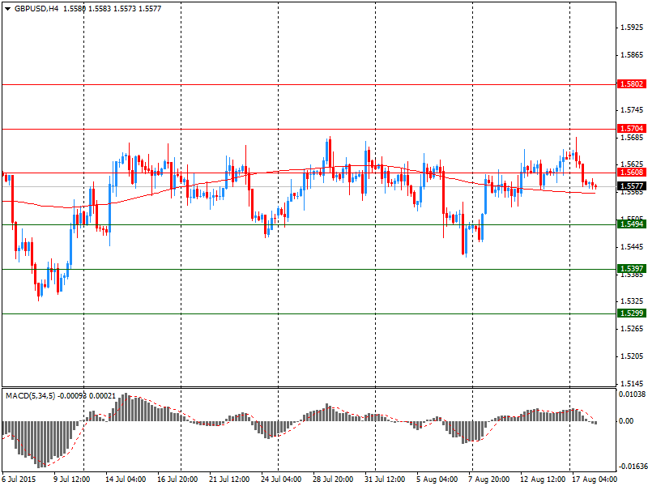648x486 pixels.
Task: Click the 7 Aug 20:00 time label
Action: tap(488, 480)
